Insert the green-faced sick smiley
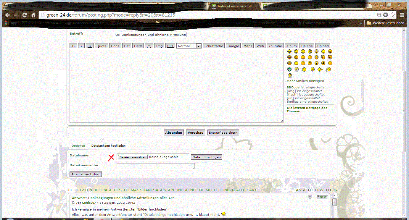This screenshot has height=220, width=409. (289, 69)
